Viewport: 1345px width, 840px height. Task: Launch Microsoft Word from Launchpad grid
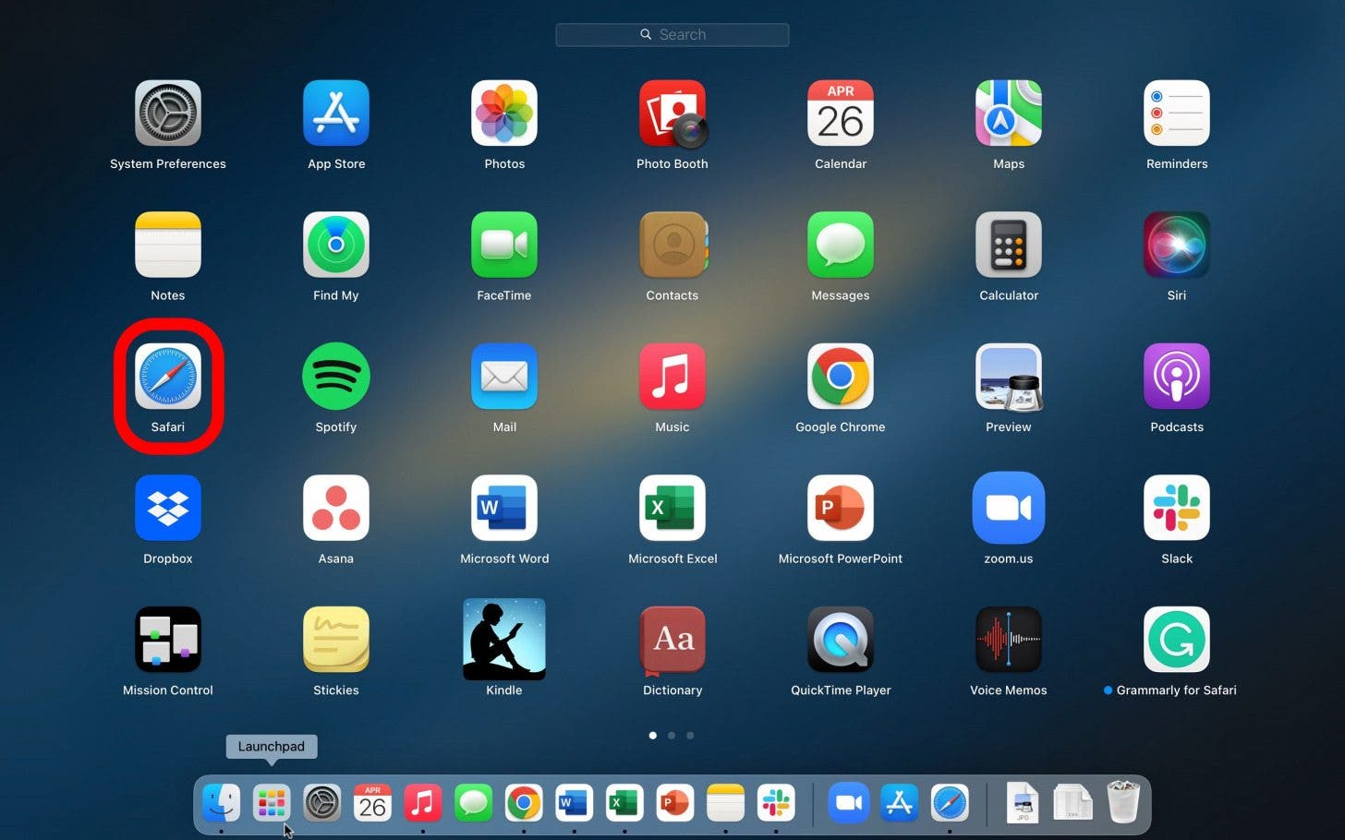[x=504, y=508]
